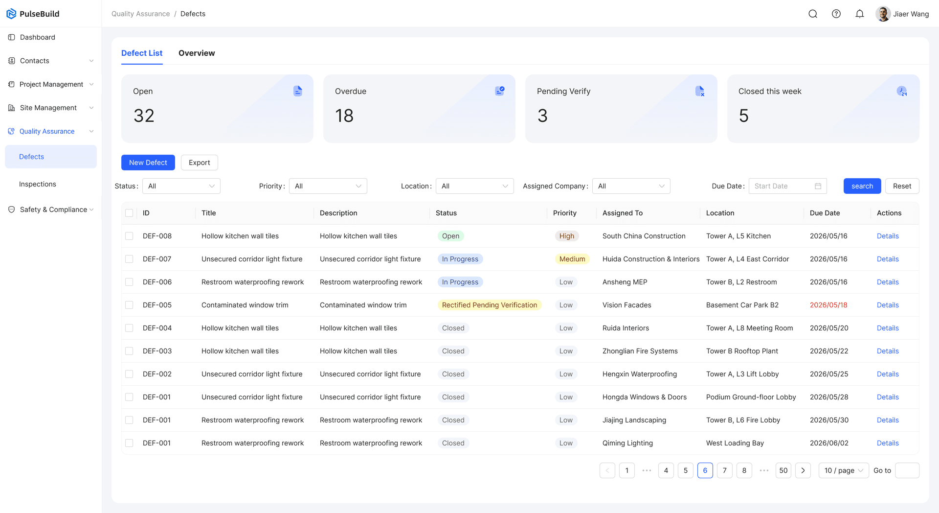Click the Quality Assurance sidebar icon
The width and height of the screenshot is (939, 513).
[x=12, y=131]
